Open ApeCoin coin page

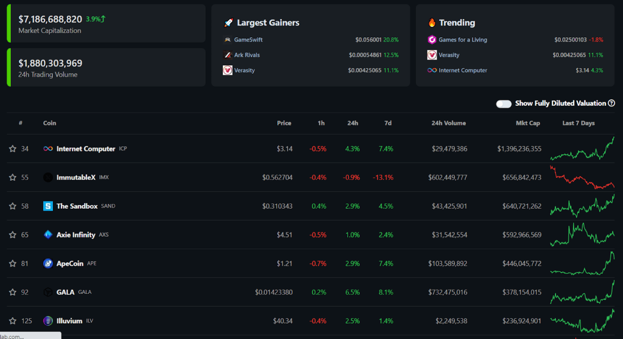point(70,264)
